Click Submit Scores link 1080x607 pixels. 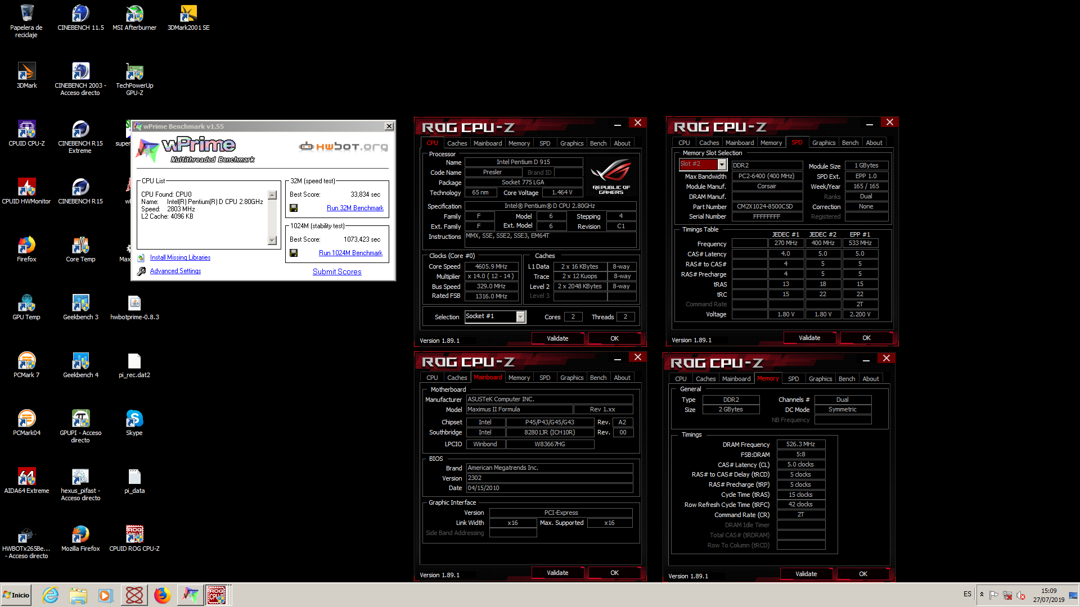click(337, 271)
